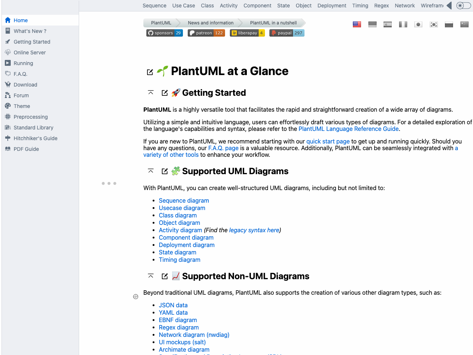Image resolution: width=473 pixels, height=355 pixels.
Task: Switch language to English with US flag
Action: coord(357,24)
